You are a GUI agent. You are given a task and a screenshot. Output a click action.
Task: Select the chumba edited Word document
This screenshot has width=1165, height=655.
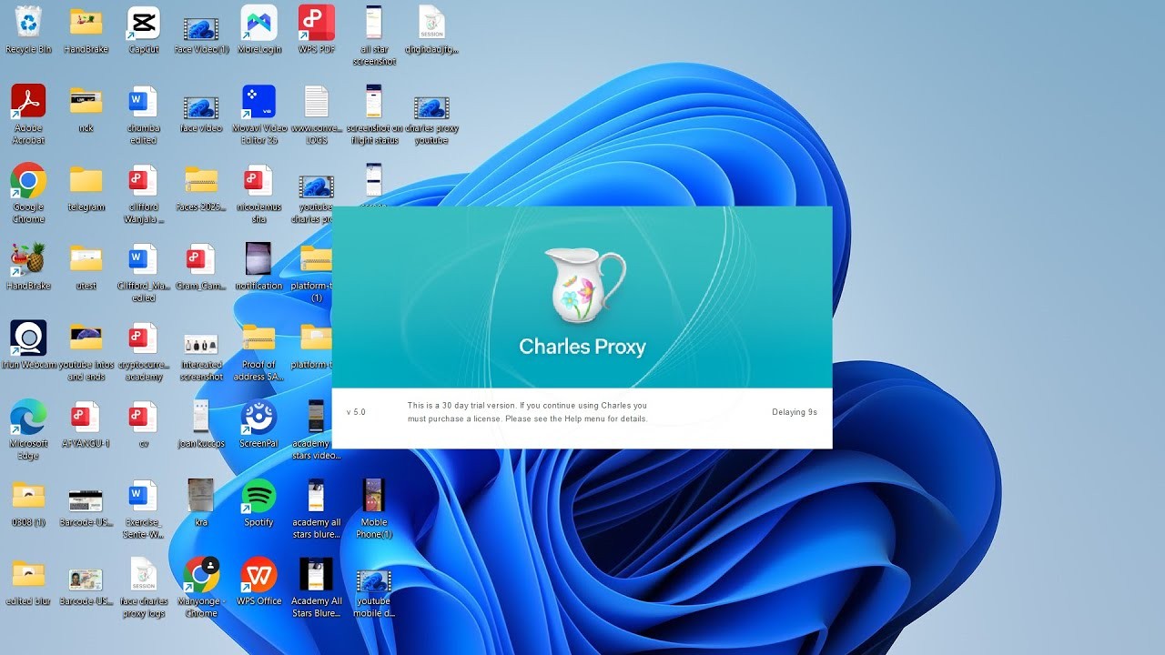[x=144, y=115]
